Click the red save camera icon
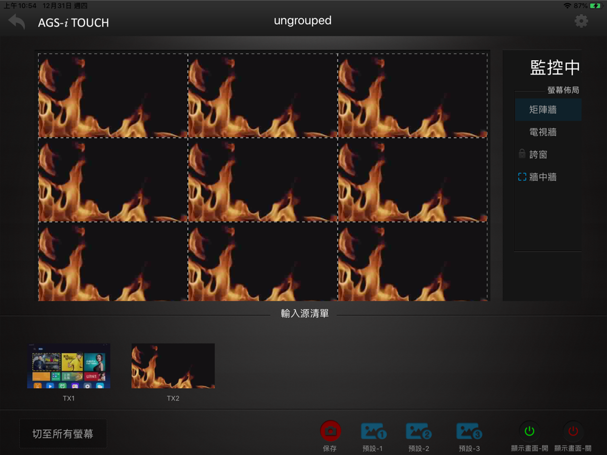The image size is (607, 455). pyautogui.click(x=330, y=431)
